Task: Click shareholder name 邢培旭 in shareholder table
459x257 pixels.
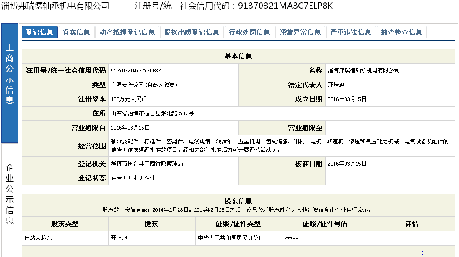Action: click(119, 238)
